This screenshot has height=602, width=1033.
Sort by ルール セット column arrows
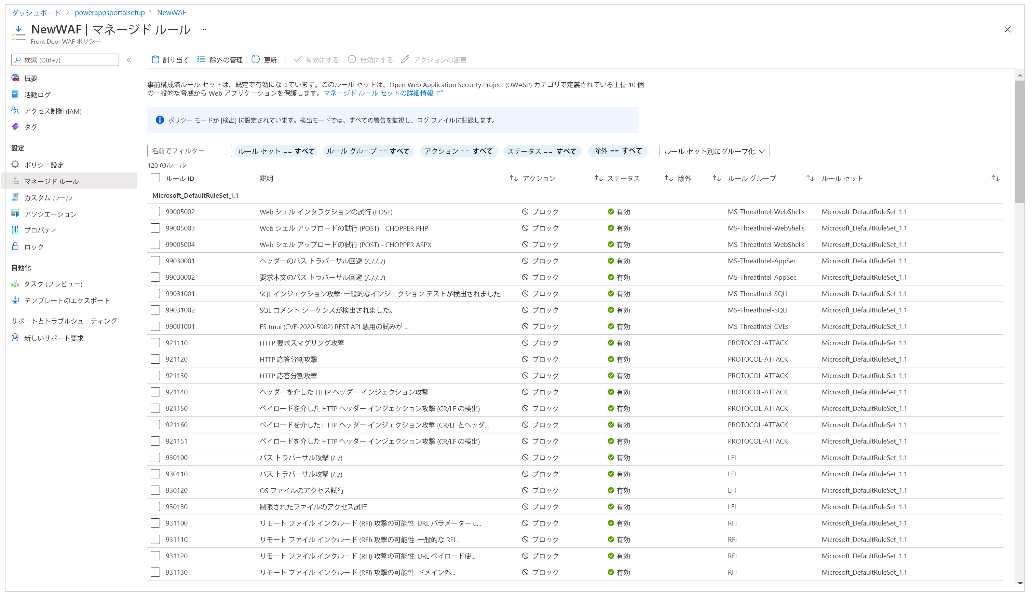coord(995,178)
